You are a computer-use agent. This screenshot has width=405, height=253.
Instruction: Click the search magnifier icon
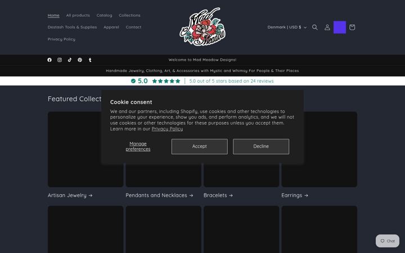coord(314,27)
